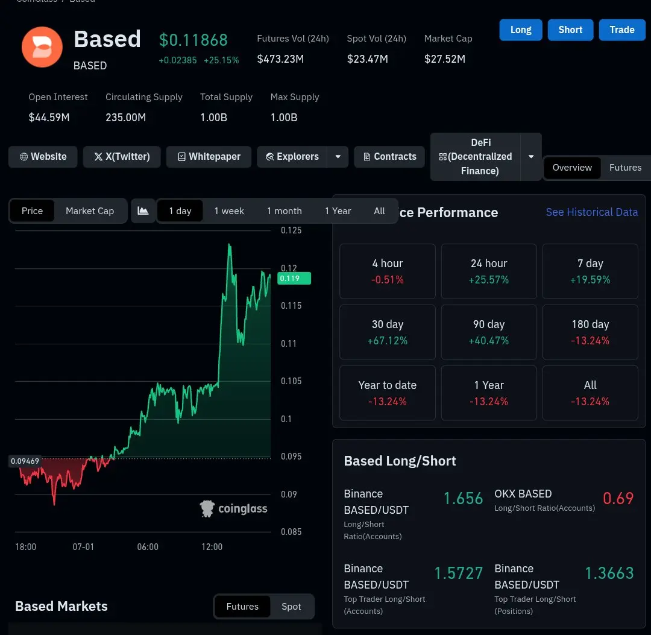Expand the Explorers dropdown arrow
651x635 pixels.
(x=338, y=157)
